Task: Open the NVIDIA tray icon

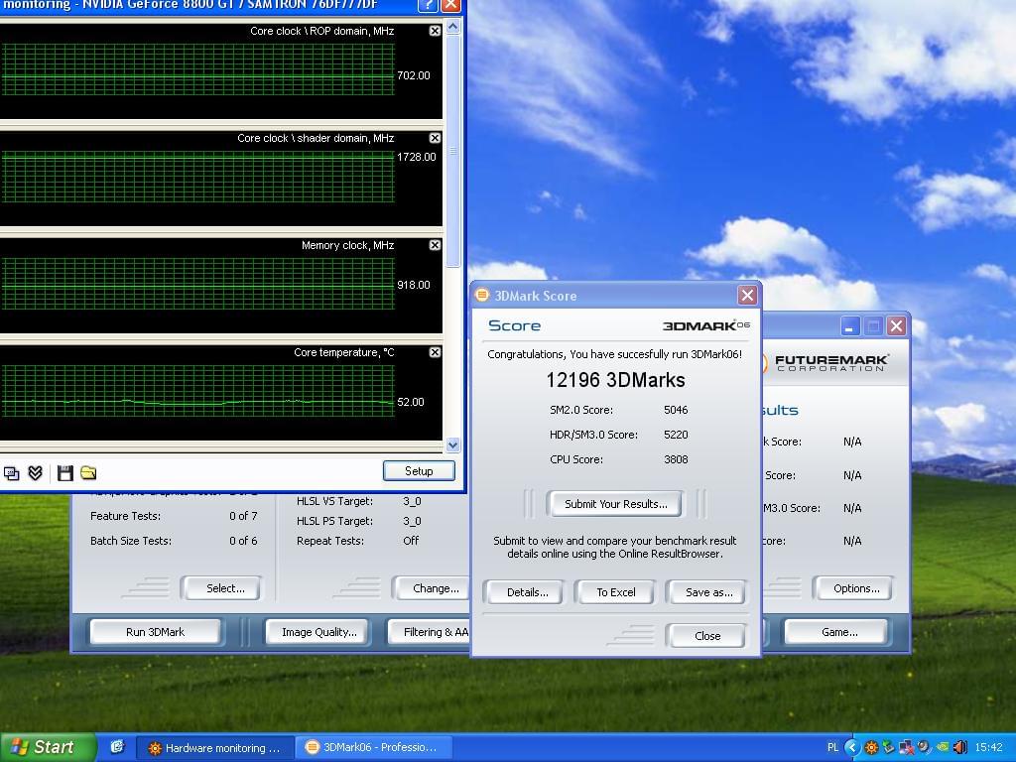Action: [943, 747]
